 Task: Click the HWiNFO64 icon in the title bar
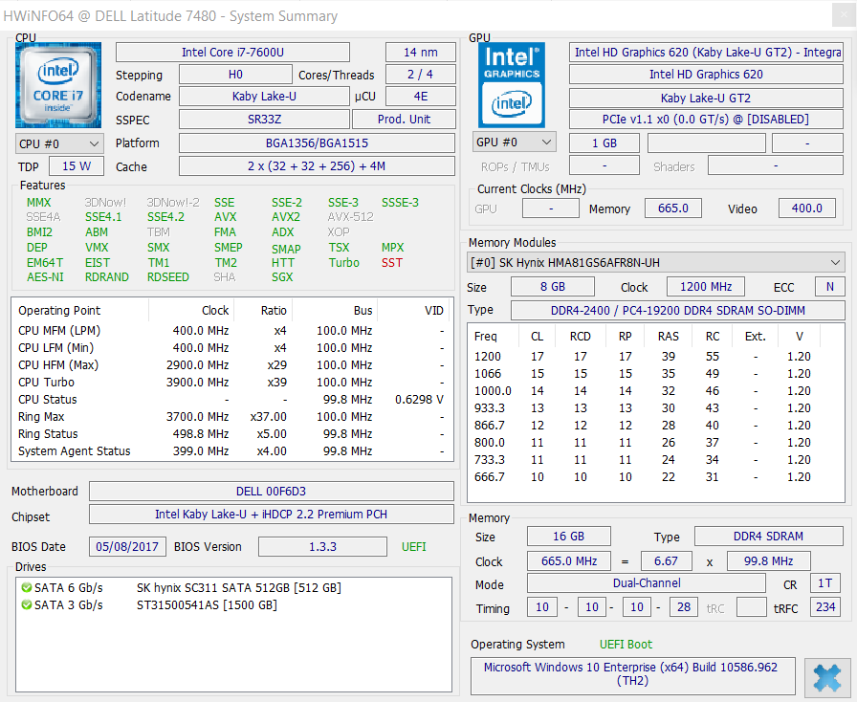pyautogui.click(x=11, y=15)
